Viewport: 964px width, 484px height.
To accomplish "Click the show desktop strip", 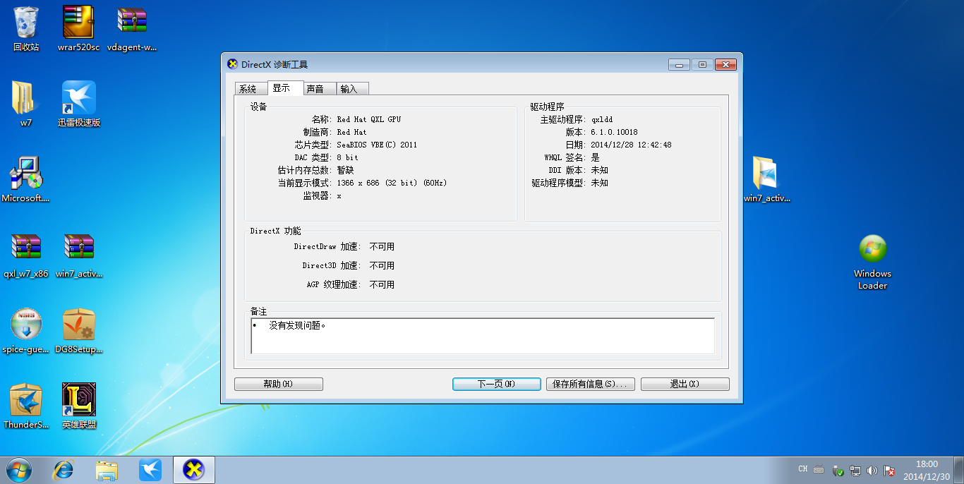I will [959, 470].
